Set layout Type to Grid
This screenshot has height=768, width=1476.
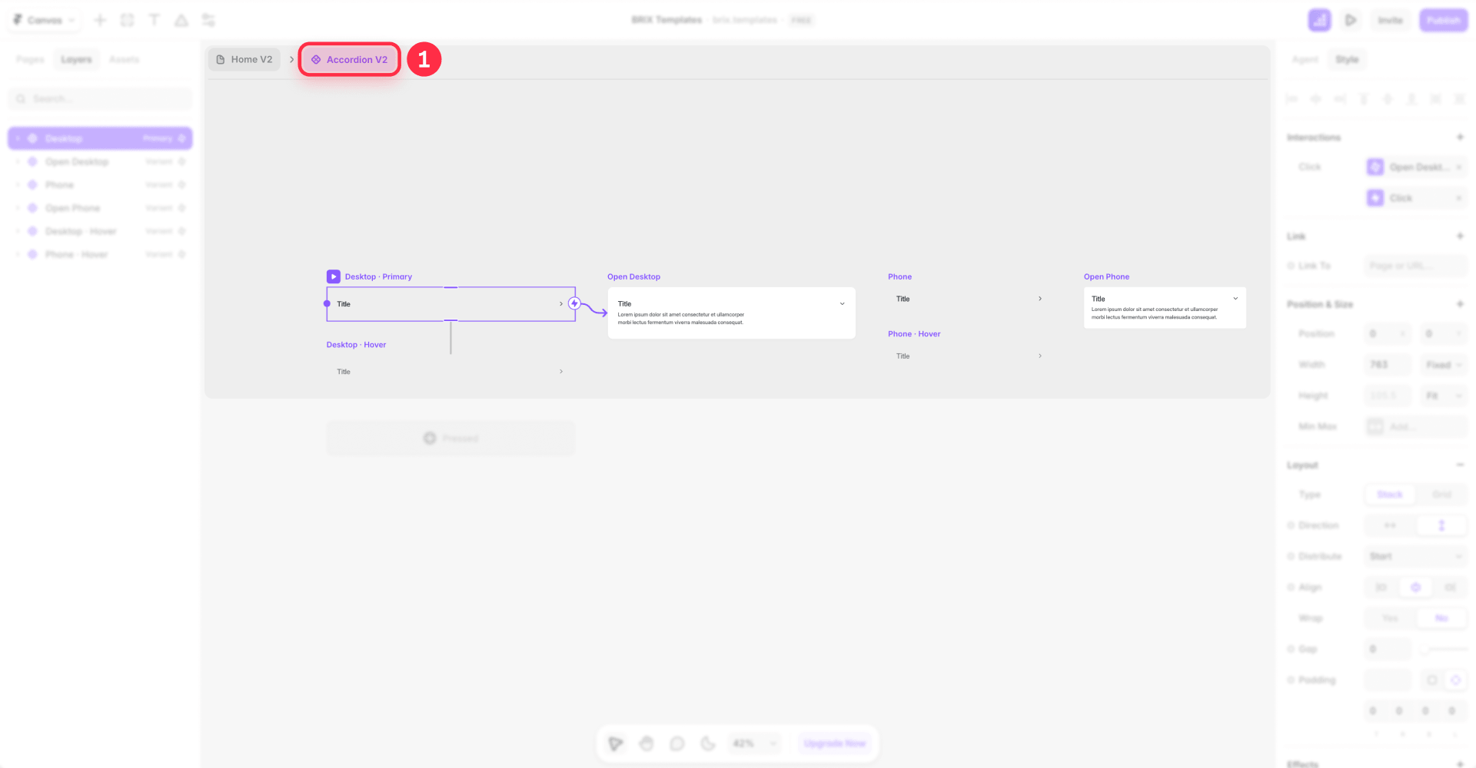1441,495
